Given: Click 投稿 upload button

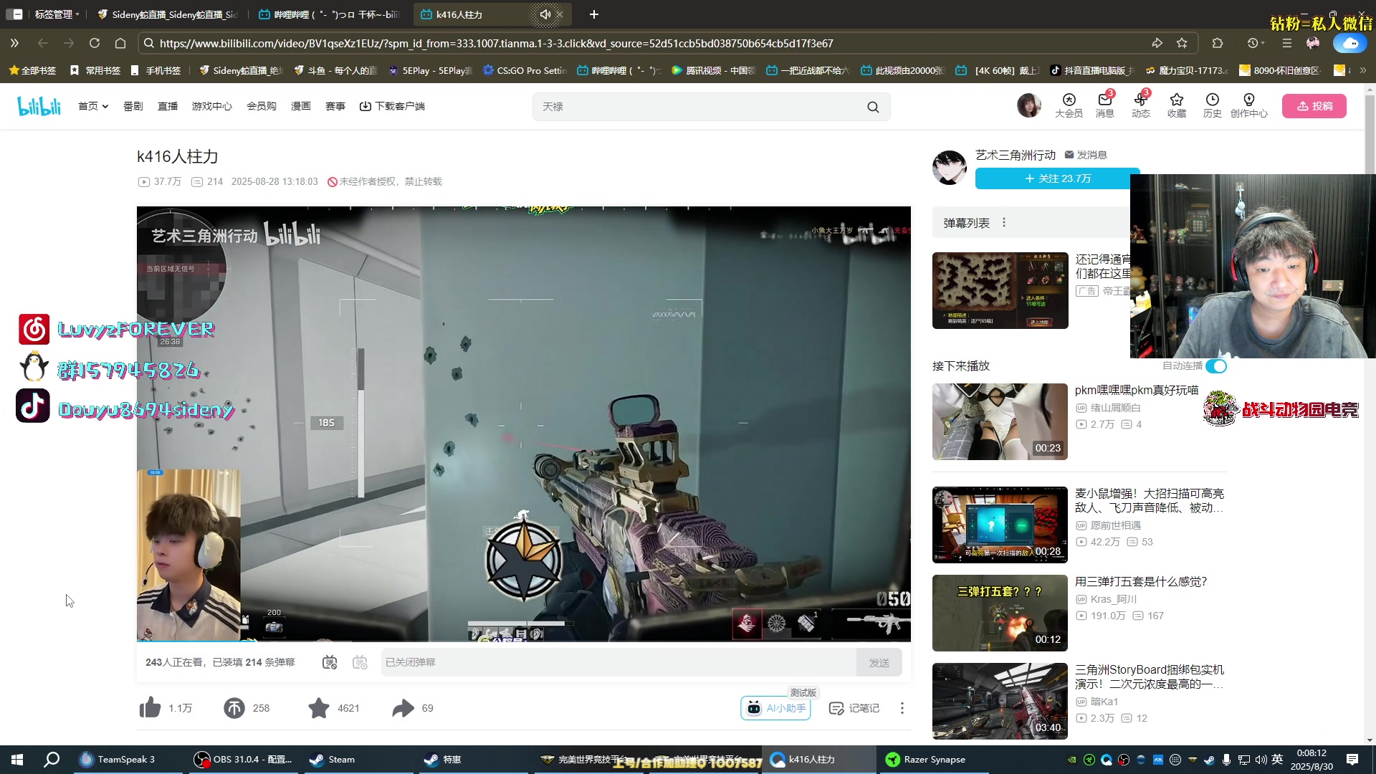Looking at the screenshot, I should pyautogui.click(x=1314, y=106).
